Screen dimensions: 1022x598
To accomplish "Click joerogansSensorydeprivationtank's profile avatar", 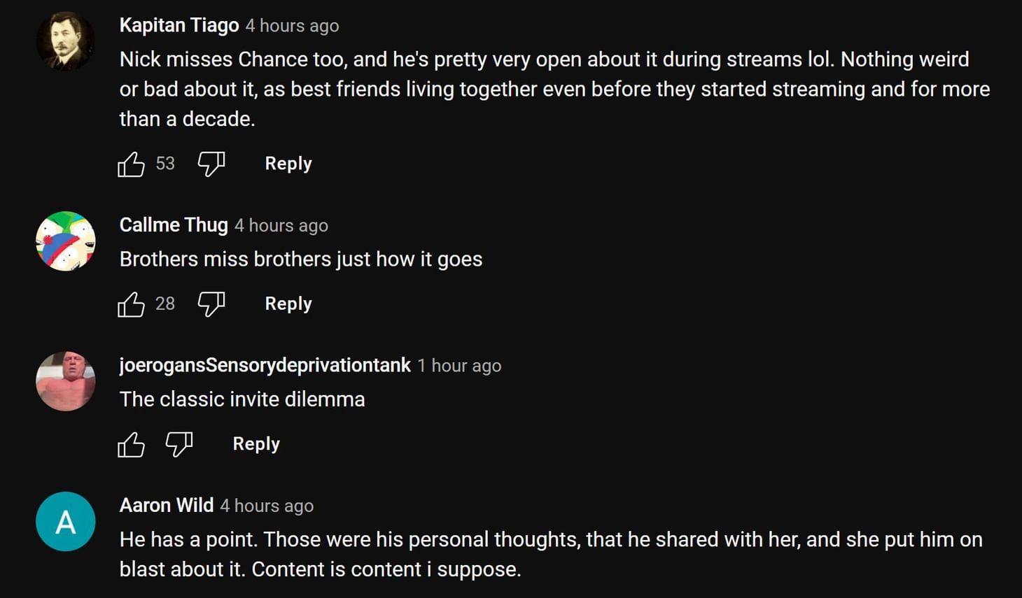I will pos(65,381).
